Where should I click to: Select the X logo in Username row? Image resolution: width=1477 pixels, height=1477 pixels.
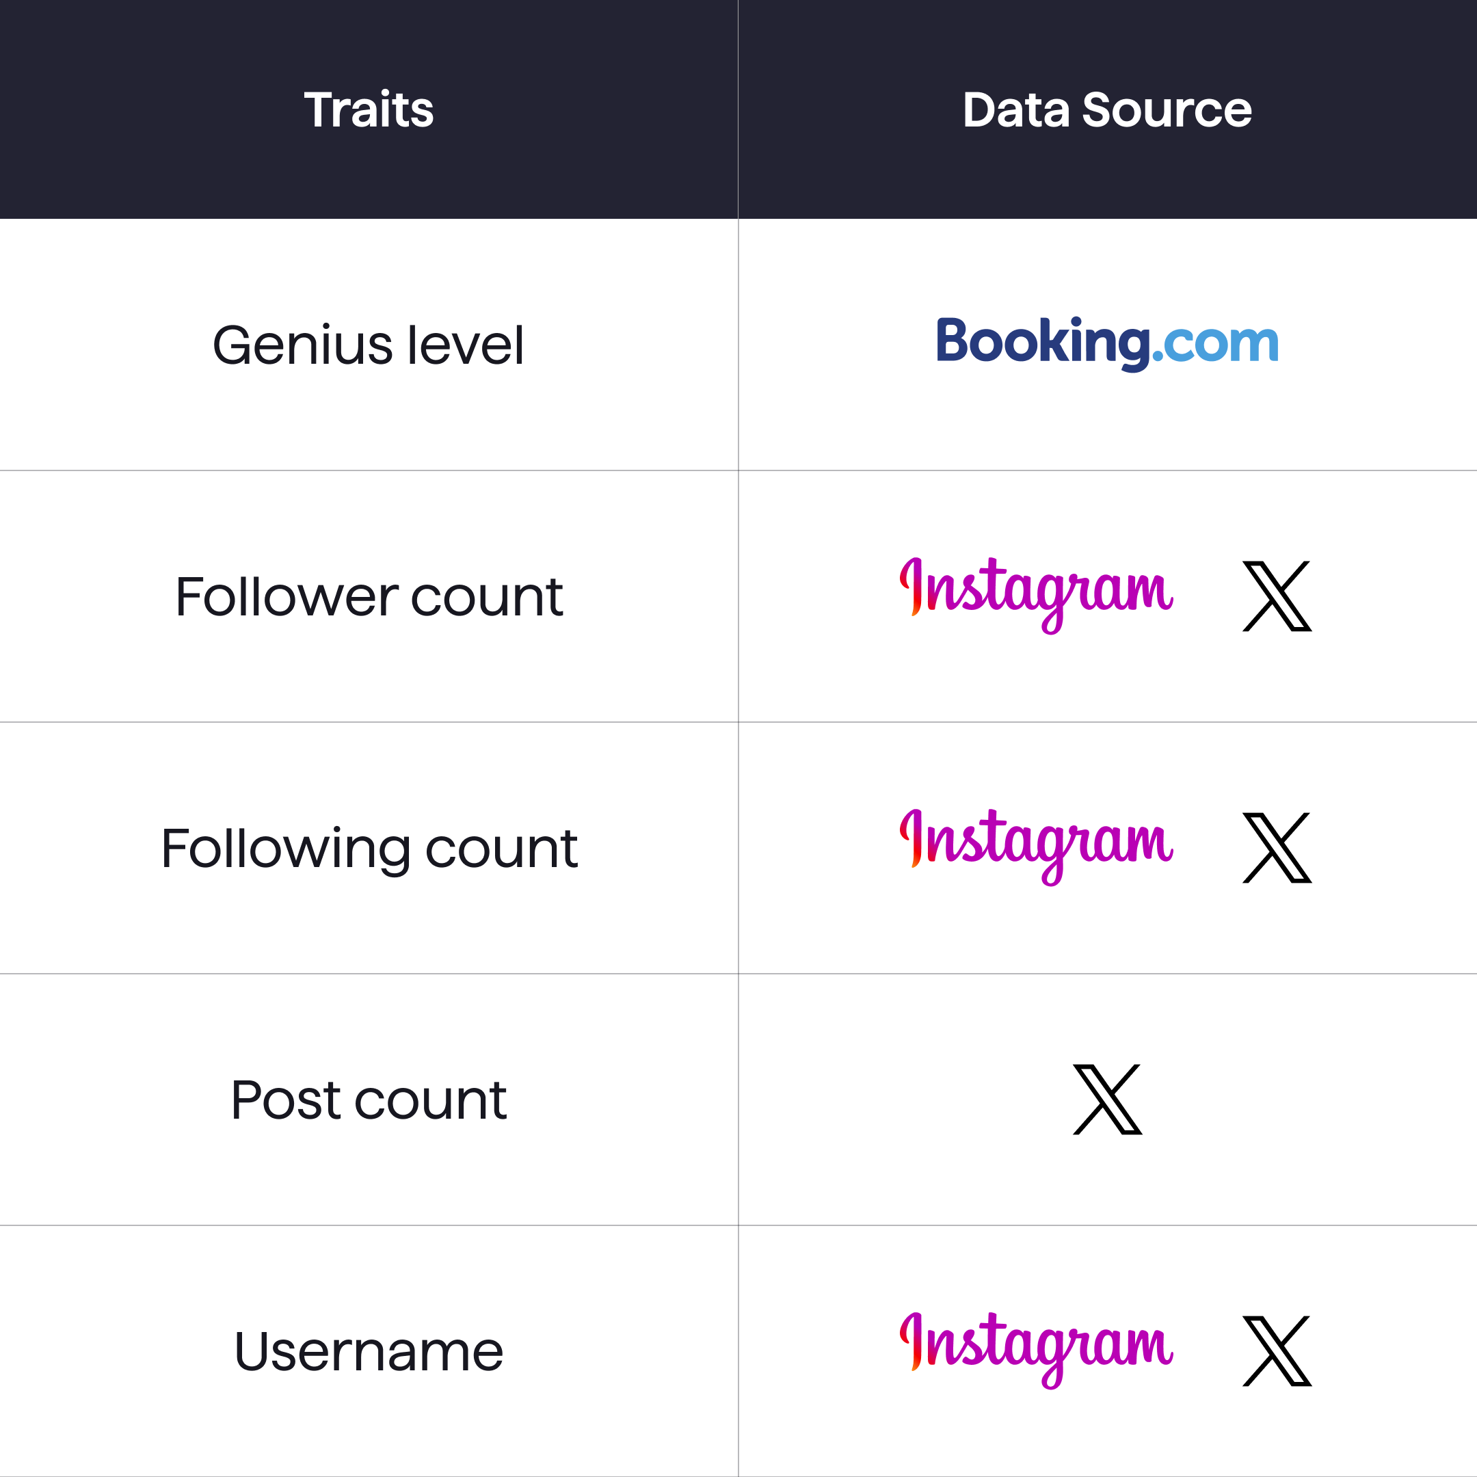(x=1277, y=1351)
